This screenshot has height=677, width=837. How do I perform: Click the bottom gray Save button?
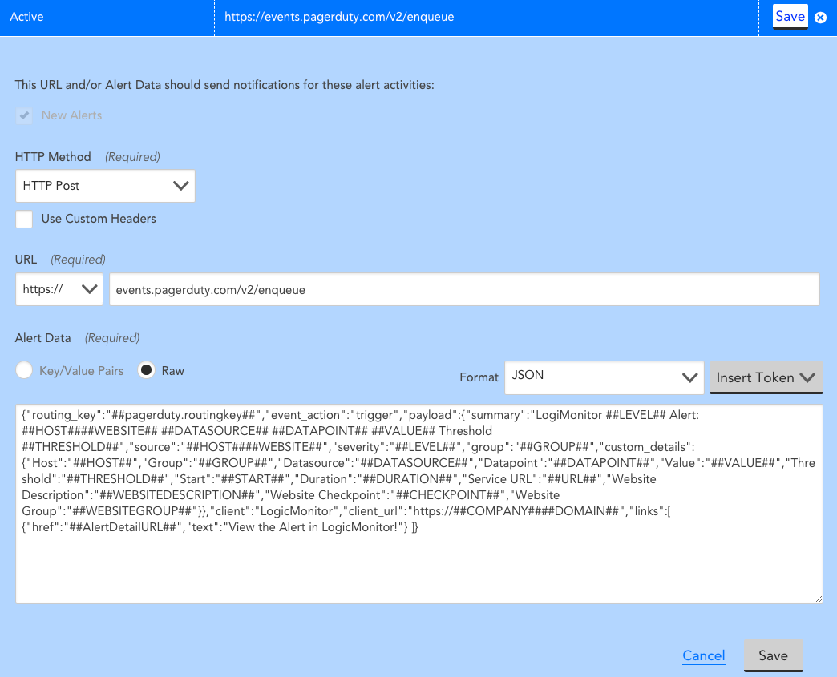pos(774,655)
